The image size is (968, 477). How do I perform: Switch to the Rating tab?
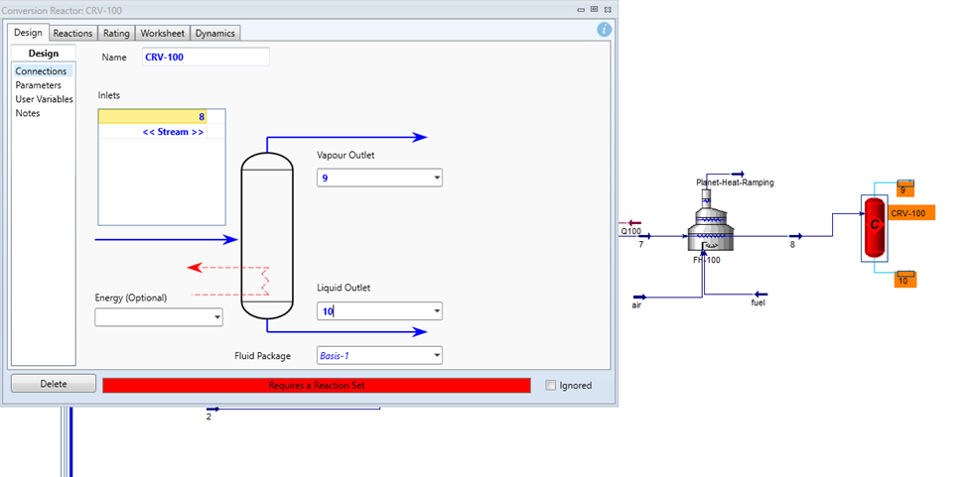click(116, 34)
